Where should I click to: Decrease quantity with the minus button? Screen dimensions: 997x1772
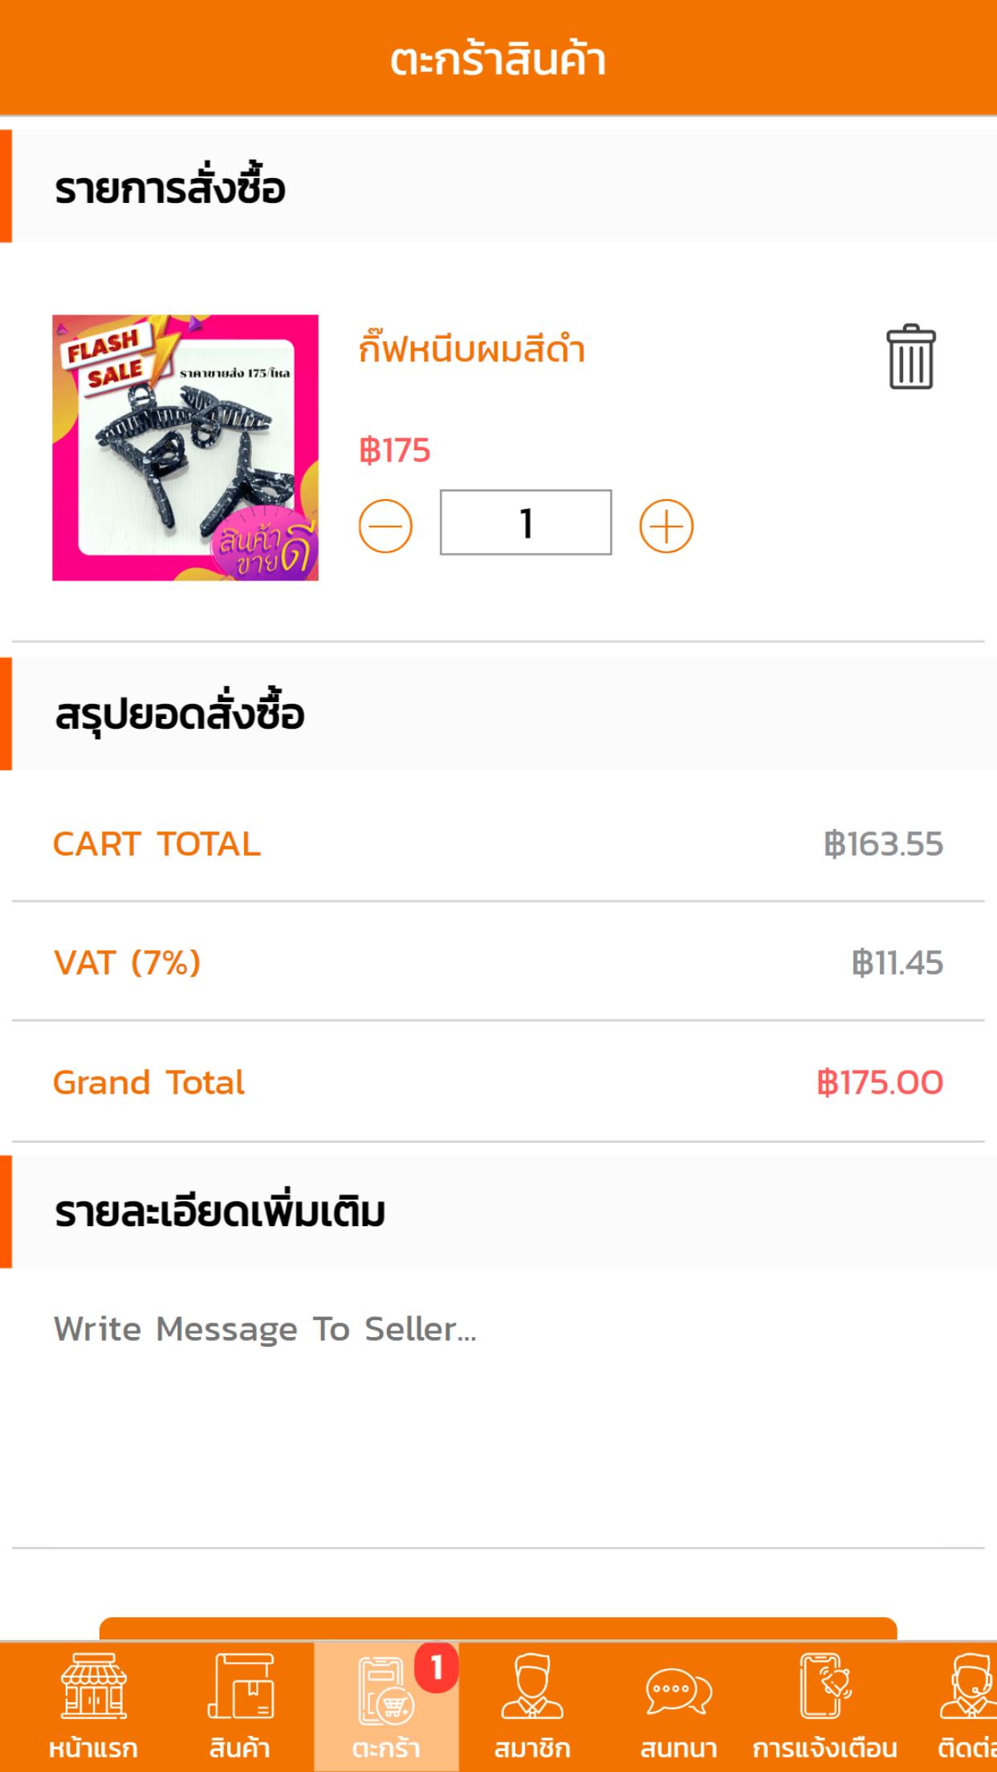tap(385, 526)
